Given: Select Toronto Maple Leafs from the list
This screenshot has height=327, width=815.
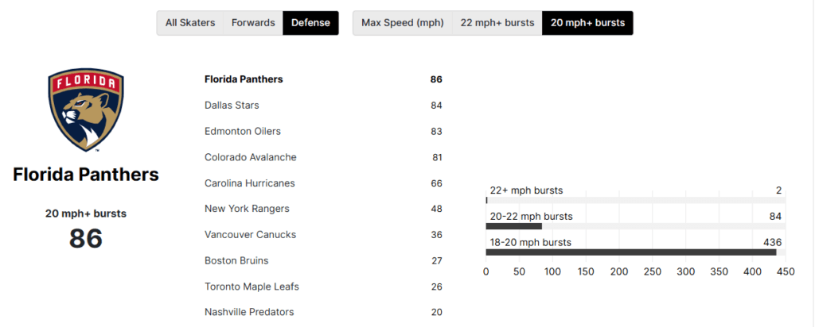Looking at the screenshot, I should pos(252,287).
